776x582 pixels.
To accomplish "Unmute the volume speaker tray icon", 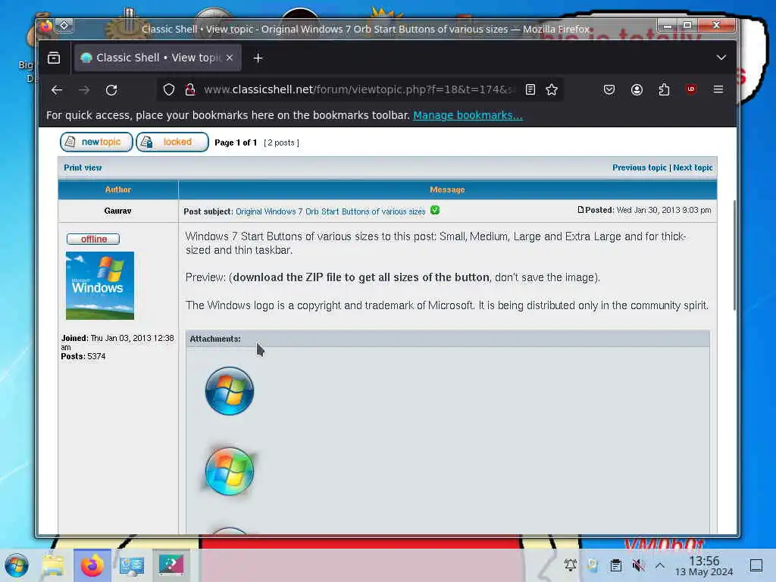I will tap(638, 565).
